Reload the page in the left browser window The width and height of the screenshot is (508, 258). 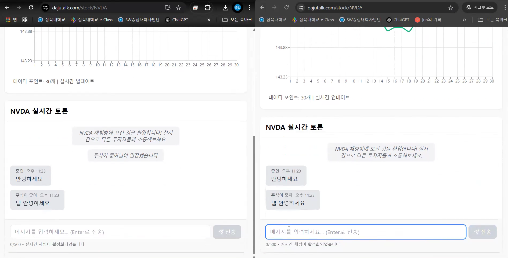(x=31, y=8)
